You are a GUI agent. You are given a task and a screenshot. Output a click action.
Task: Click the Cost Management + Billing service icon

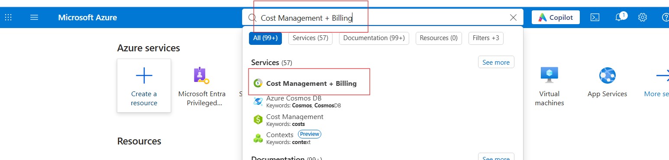258,83
